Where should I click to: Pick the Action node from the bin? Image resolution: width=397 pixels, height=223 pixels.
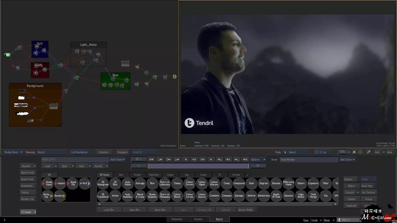[115, 195]
